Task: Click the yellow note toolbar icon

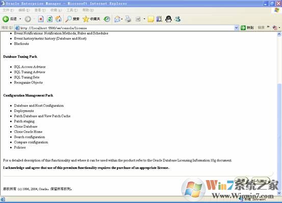Action: [x=151, y=19]
